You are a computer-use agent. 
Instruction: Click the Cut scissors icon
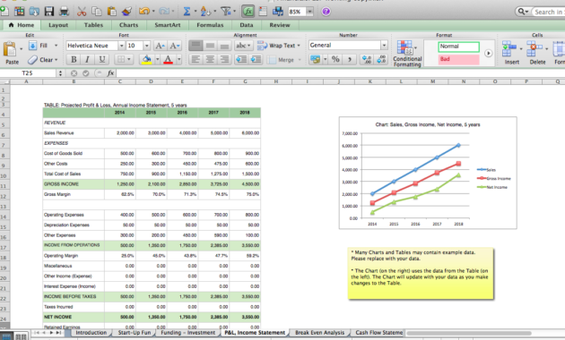82,12
